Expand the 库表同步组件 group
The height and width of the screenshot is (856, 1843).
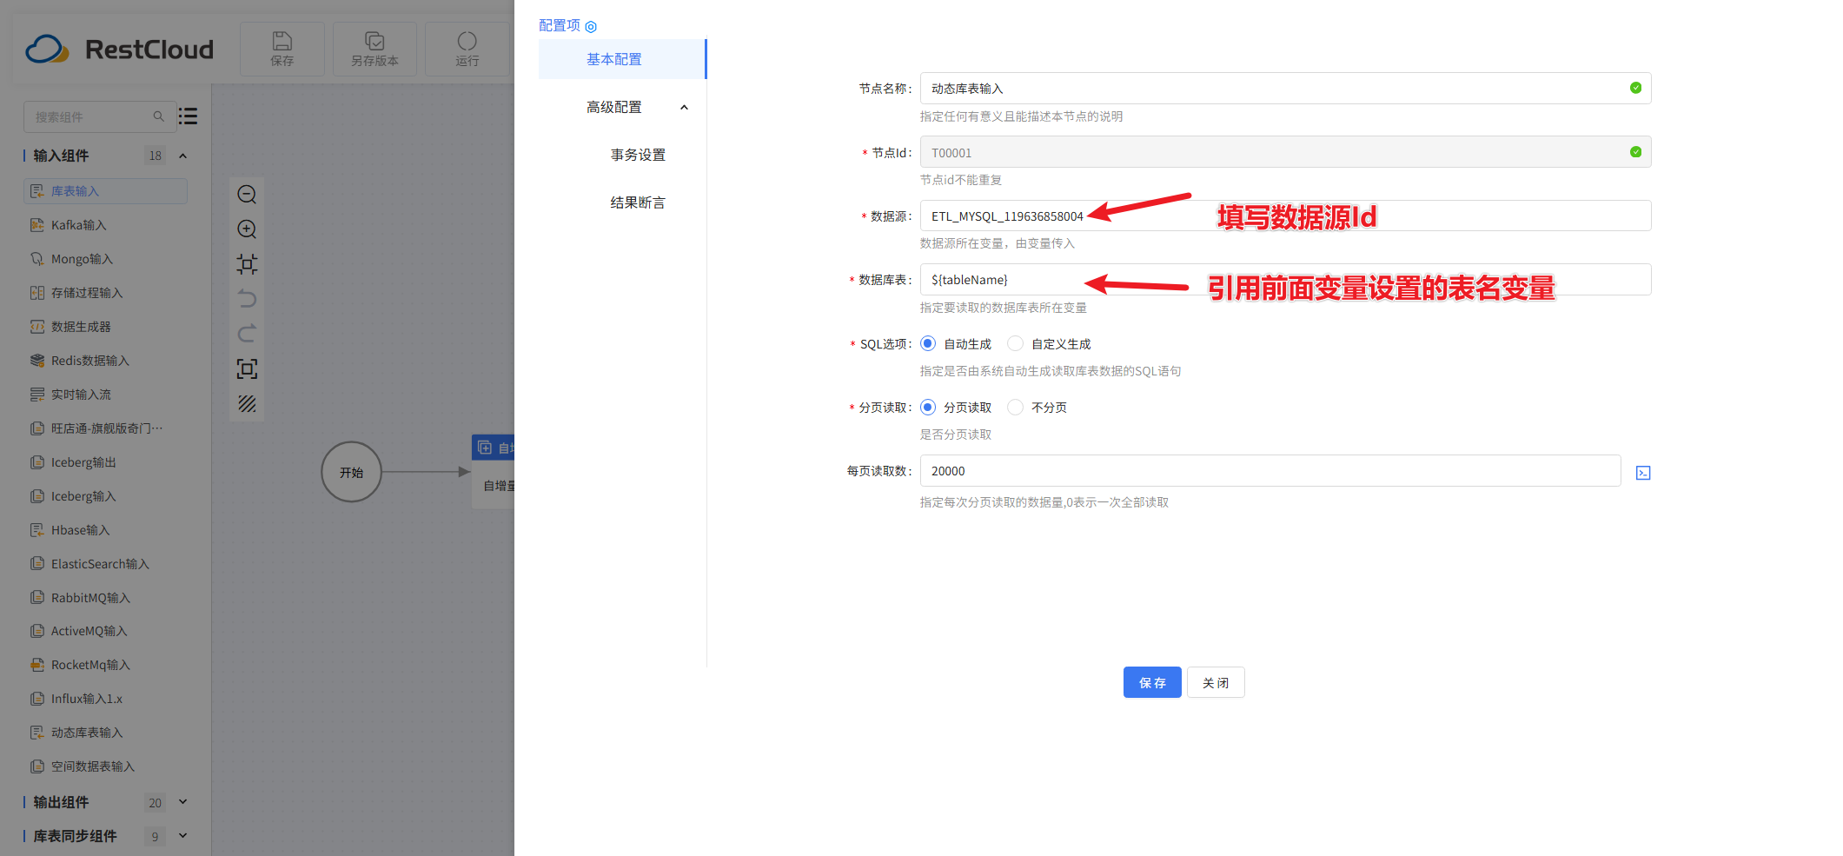coord(182,836)
